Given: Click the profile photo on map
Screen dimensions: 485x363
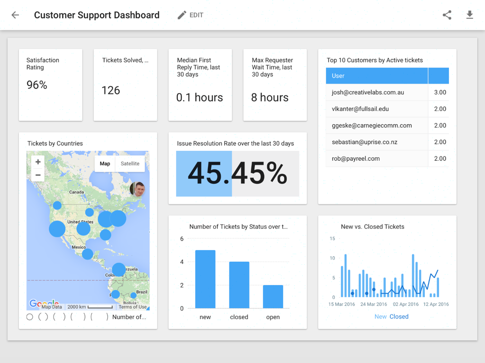Looking at the screenshot, I should (137, 189).
